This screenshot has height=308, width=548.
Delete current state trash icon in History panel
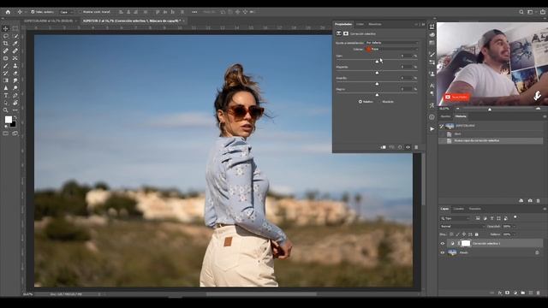pyautogui.click(x=538, y=201)
